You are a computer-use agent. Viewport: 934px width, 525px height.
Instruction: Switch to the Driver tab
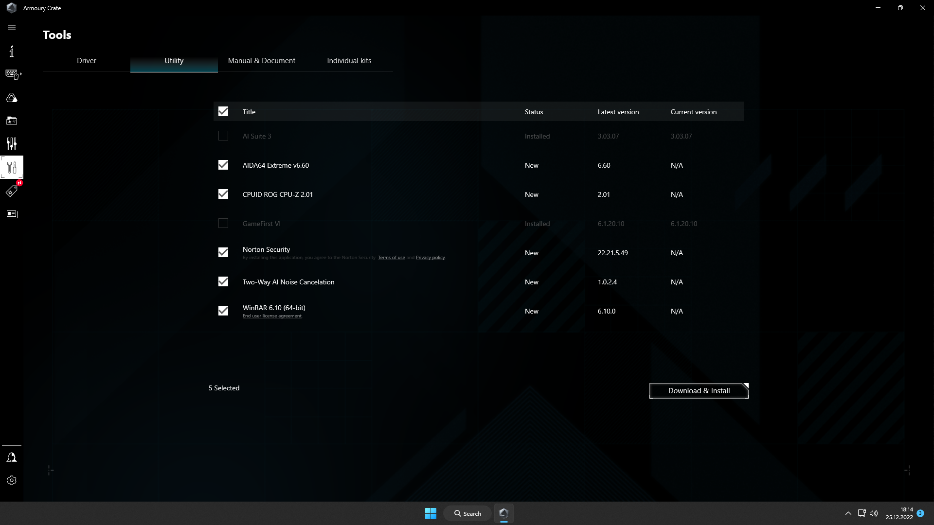point(87,60)
